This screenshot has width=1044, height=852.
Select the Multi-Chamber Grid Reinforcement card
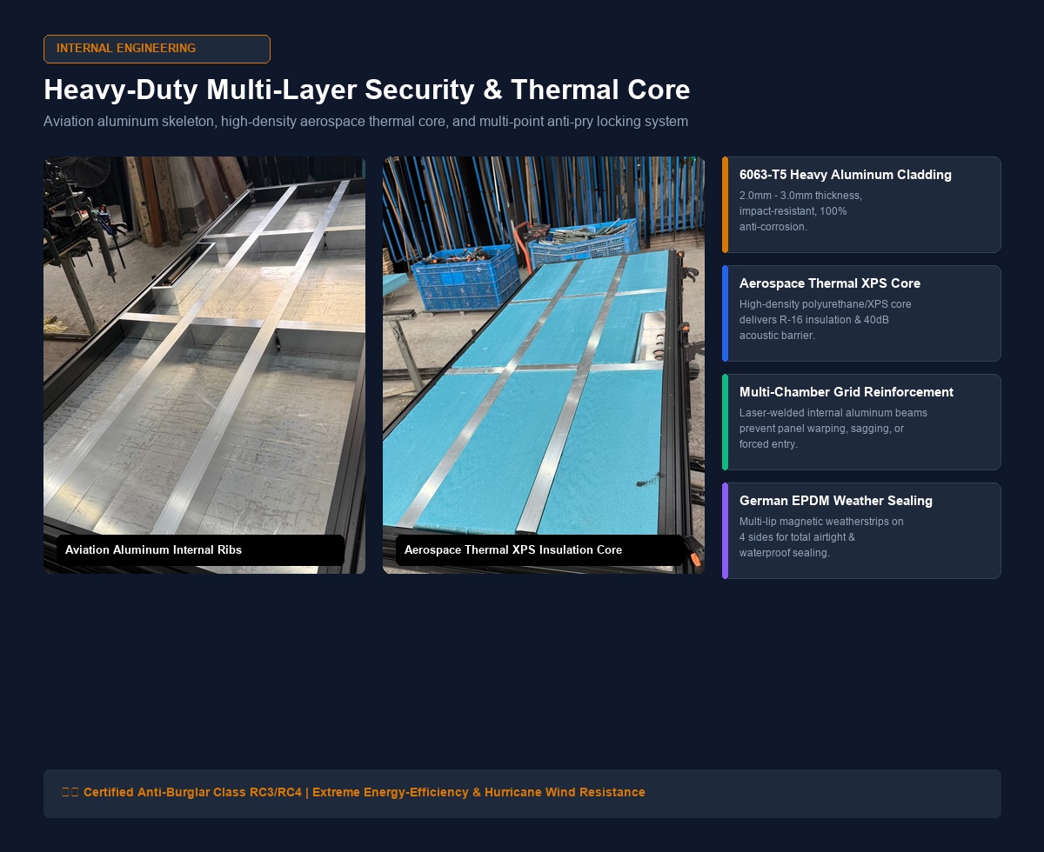[861, 423]
